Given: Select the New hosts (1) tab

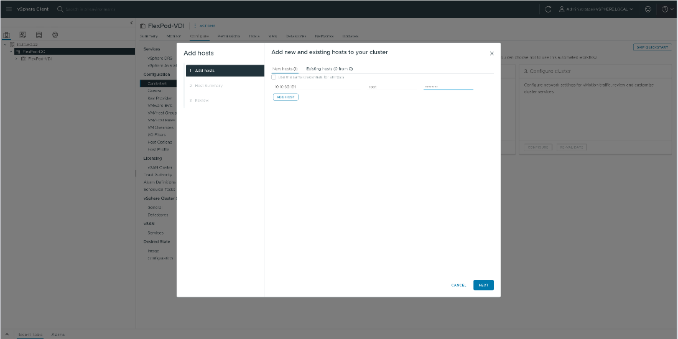Looking at the screenshot, I should [285, 69].
